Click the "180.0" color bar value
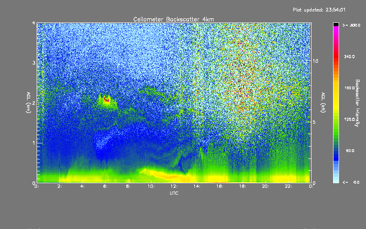This screenshot has width=366, height=229. [350, 88]
